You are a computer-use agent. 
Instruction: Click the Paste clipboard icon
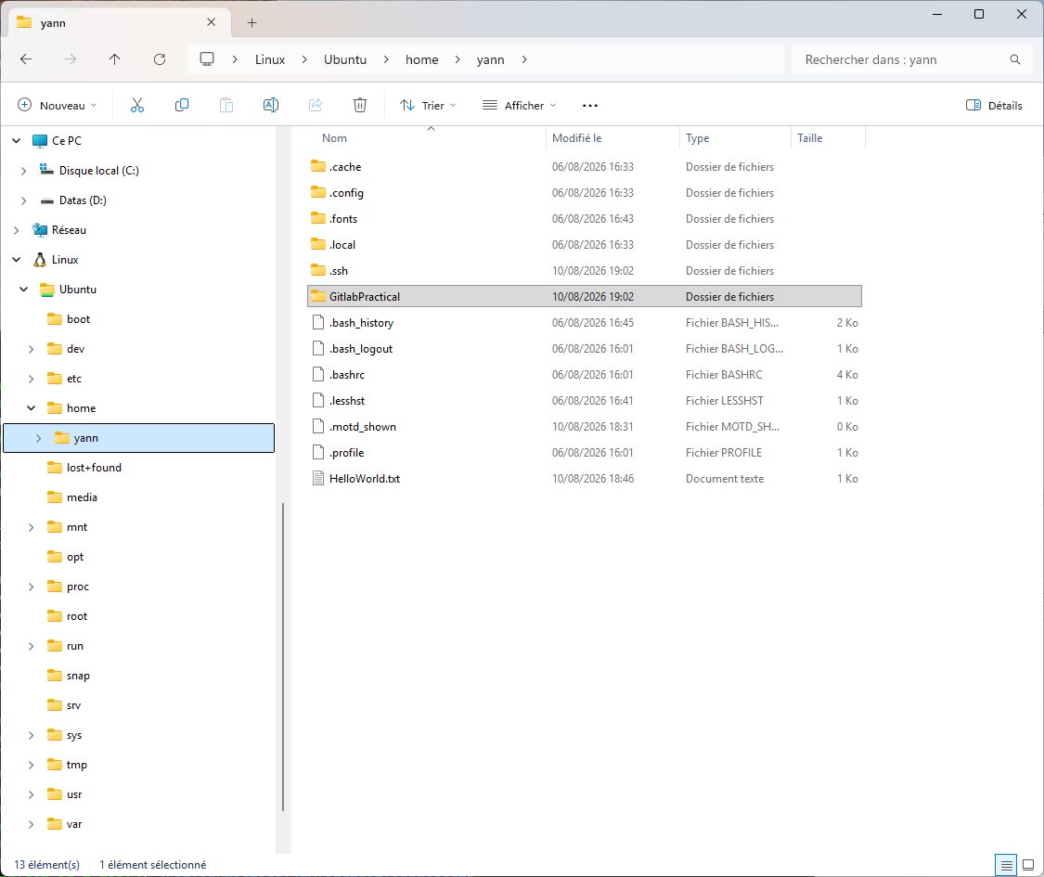pyautogui.click(x=226, y=105)
